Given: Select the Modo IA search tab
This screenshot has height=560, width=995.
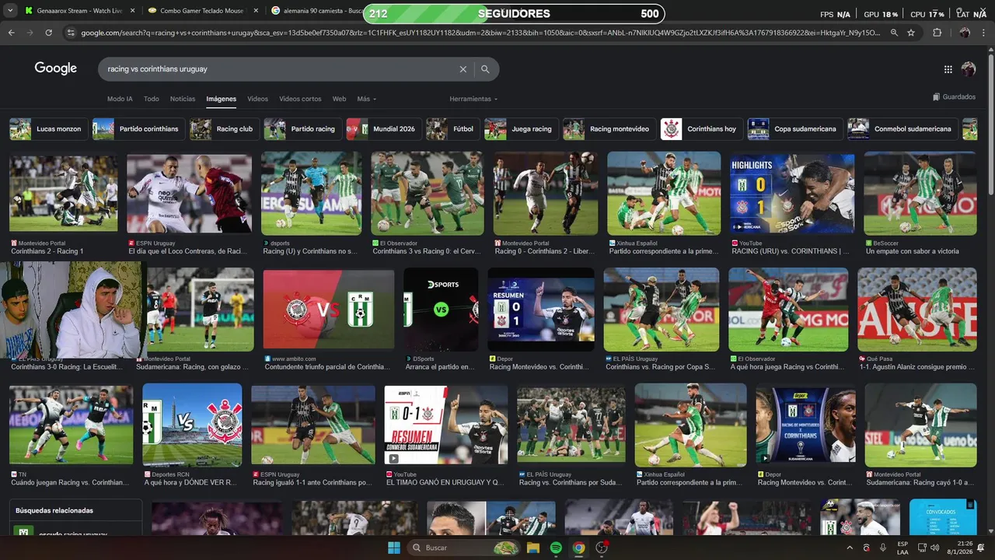Looking at the screenshot, I should [120, 99].
